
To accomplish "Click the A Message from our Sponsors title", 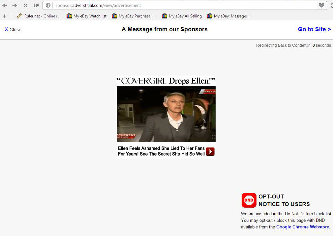I will pos(165,29).
